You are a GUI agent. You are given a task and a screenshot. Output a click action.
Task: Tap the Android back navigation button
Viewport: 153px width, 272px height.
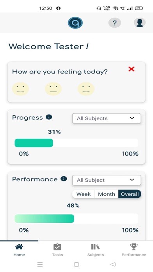pos(113,264)
